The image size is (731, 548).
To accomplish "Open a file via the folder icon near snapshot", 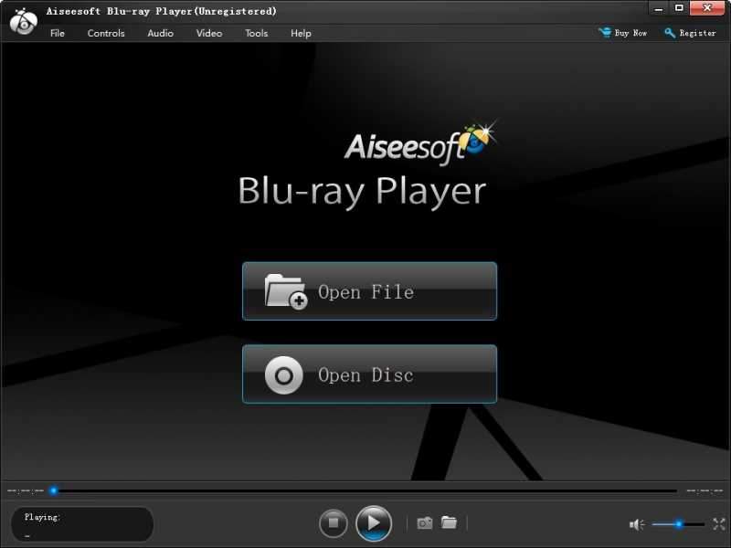I will pyautogui.click(x=449, y=523).
